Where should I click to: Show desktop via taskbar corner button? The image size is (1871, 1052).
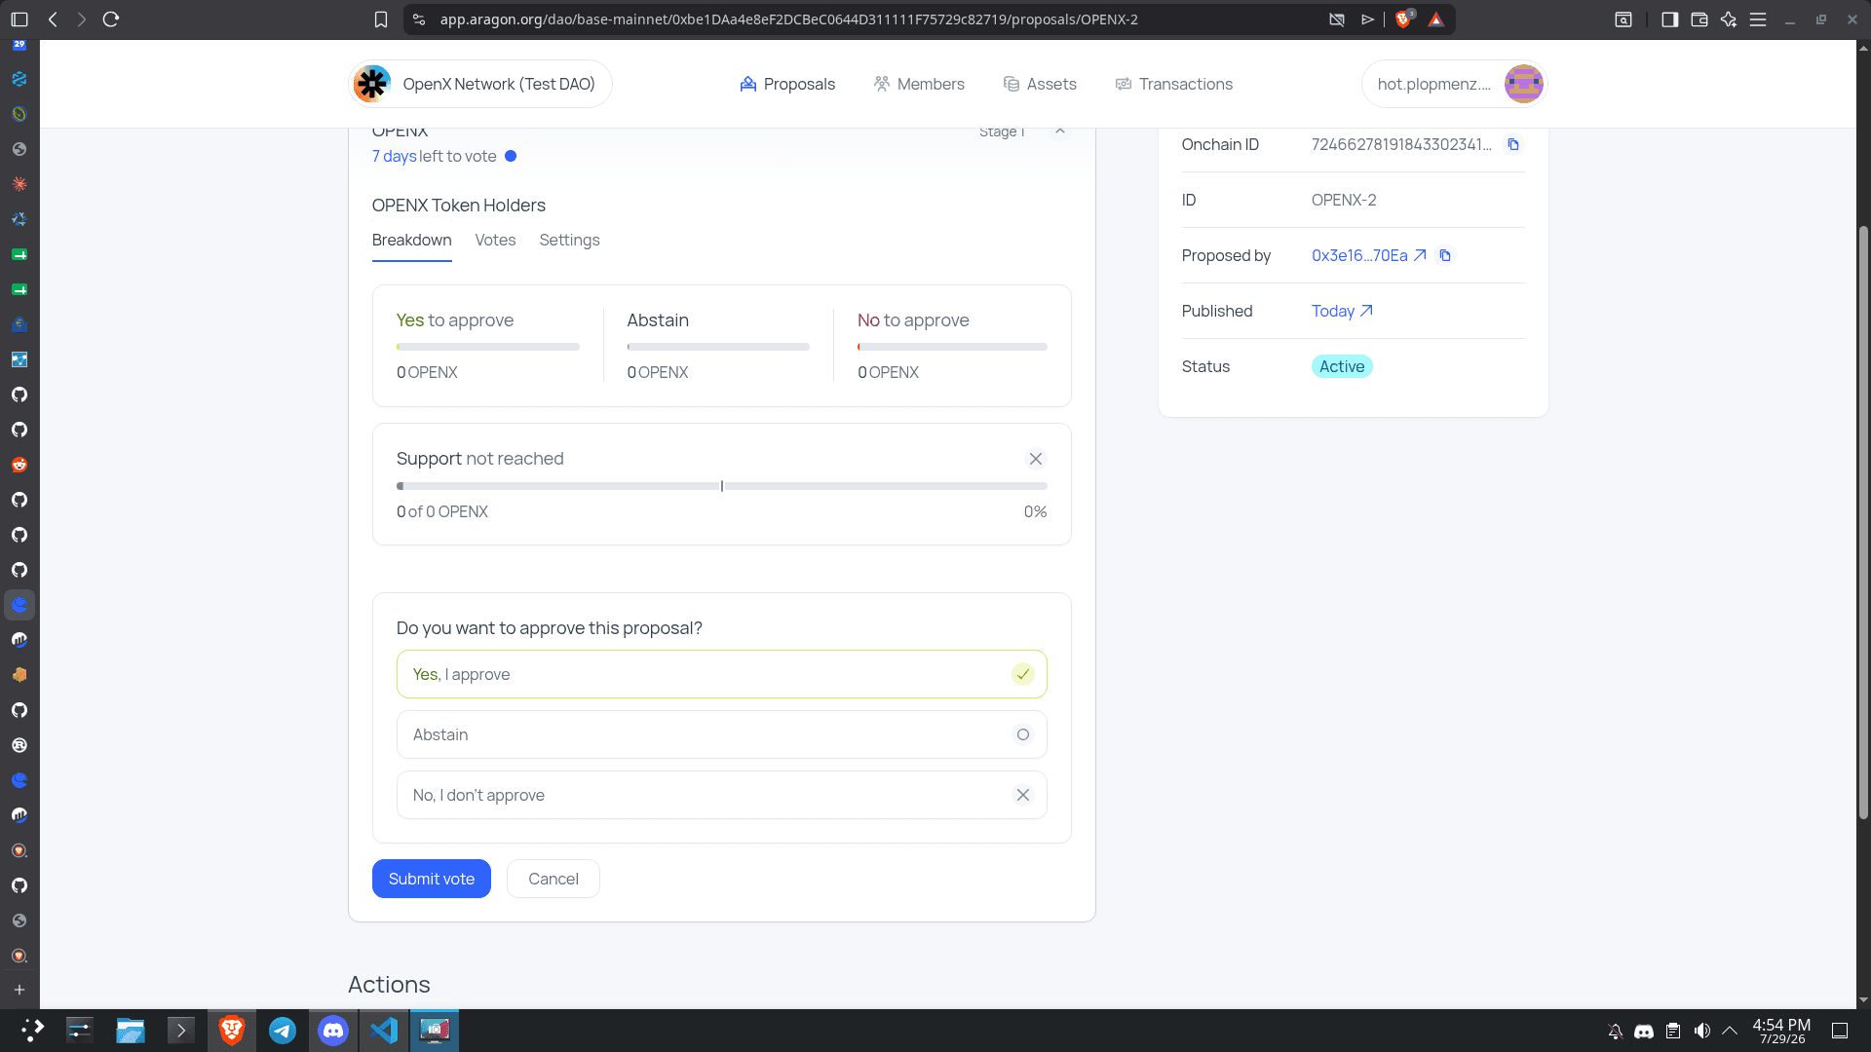pyautogui.click(x=1840, y=1031)
